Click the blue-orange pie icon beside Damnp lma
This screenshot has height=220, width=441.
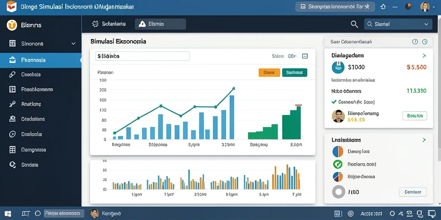click(x=338, y=152)
